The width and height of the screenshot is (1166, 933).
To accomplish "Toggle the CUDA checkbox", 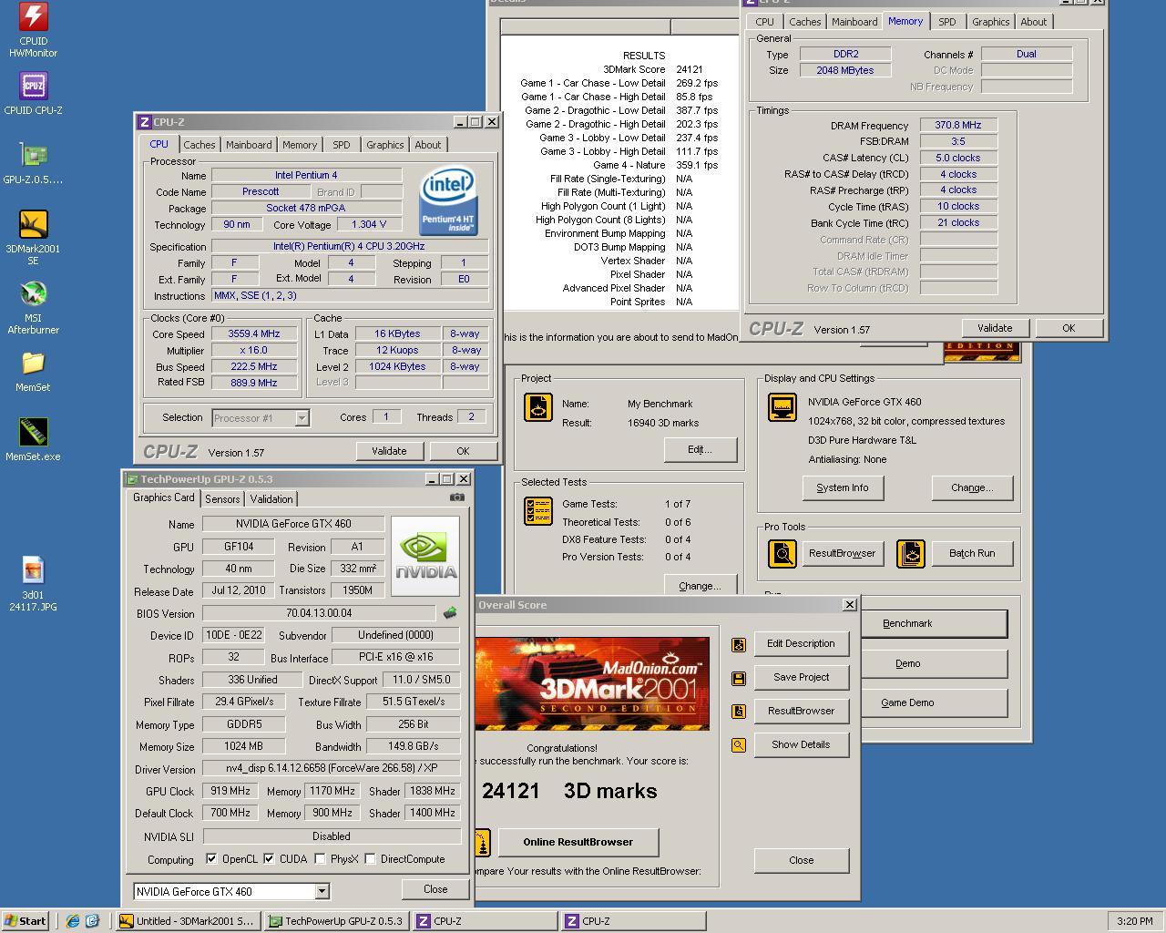I will tap(269, 858).
